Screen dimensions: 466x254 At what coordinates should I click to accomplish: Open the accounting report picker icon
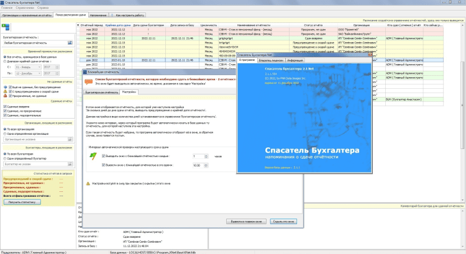coord(70,43)
